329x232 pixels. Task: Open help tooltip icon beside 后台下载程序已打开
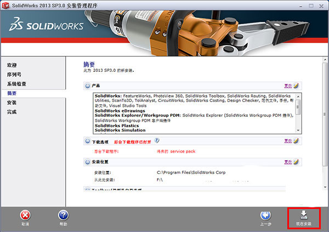click(157, 140)
